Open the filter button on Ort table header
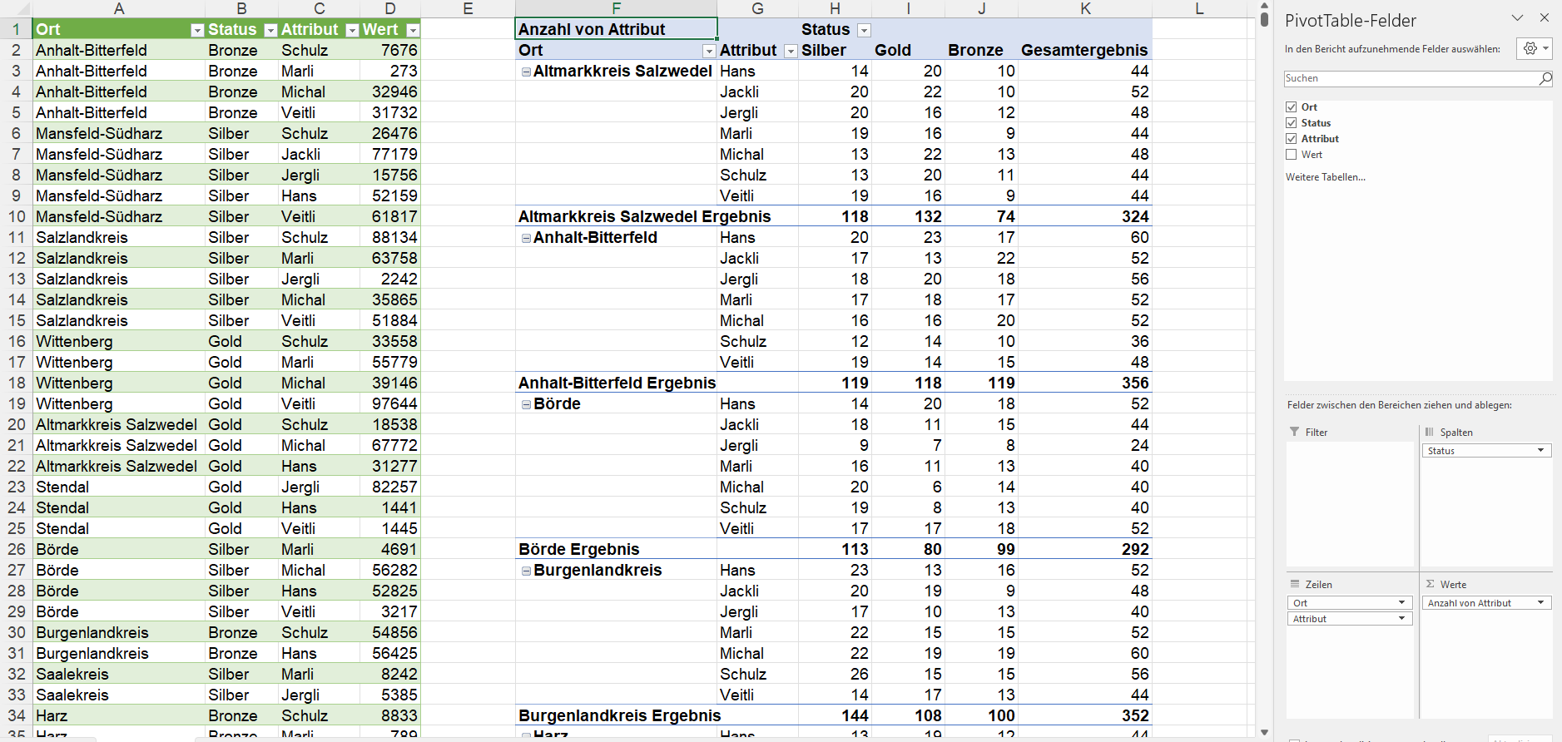The width and height of the screenshot is (1562, 742). click(197, 30)
